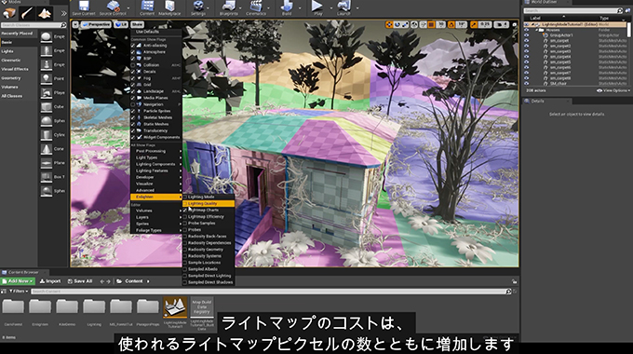Image resolution: width=633 pixels, height=354 pixels.
Task: Select the Paint mode brush icon
Action: 27,13
